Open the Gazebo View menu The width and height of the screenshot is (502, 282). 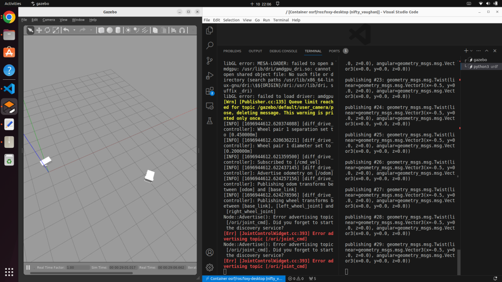(63, 20)
